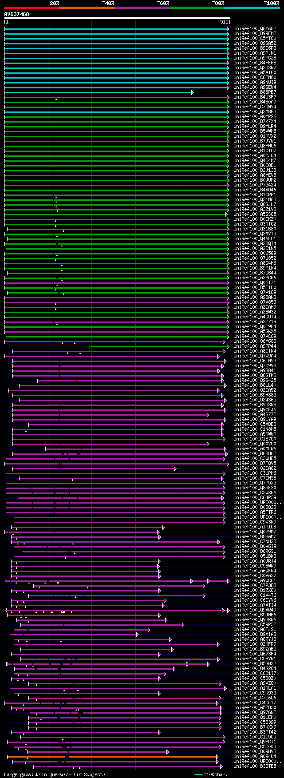
Task: Select hit label UniRef100_Q6Y682
Action: 255,29
